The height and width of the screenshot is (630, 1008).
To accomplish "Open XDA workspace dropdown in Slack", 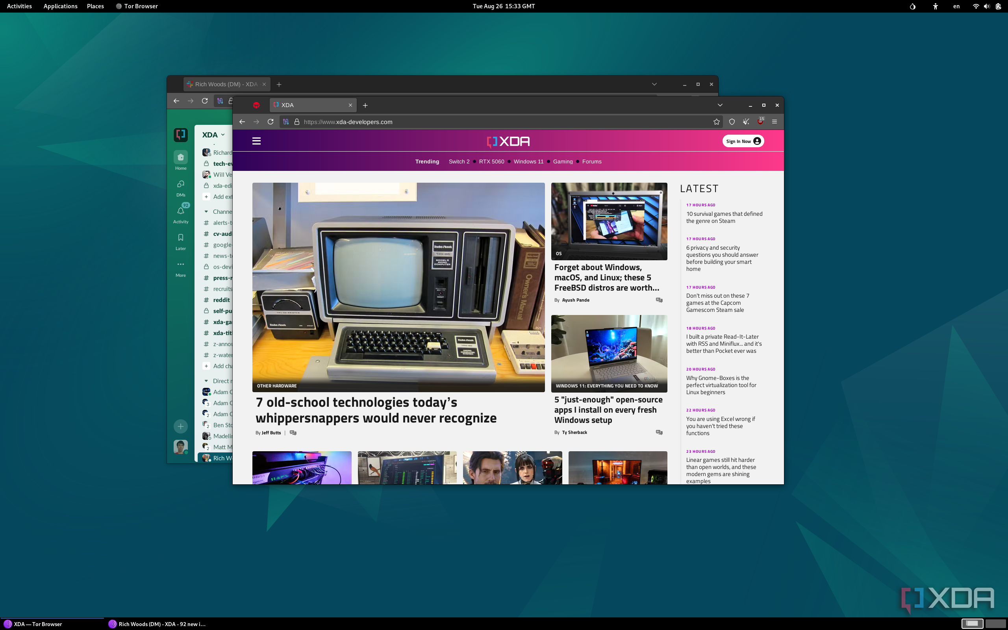I will (x=213, y=135).
